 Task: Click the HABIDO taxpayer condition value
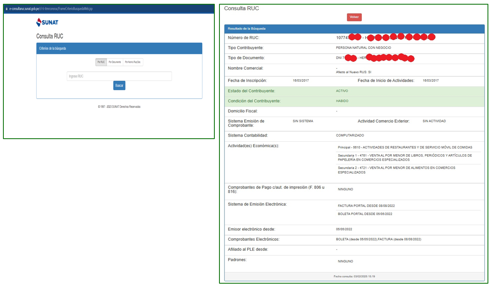coord(342,101)
